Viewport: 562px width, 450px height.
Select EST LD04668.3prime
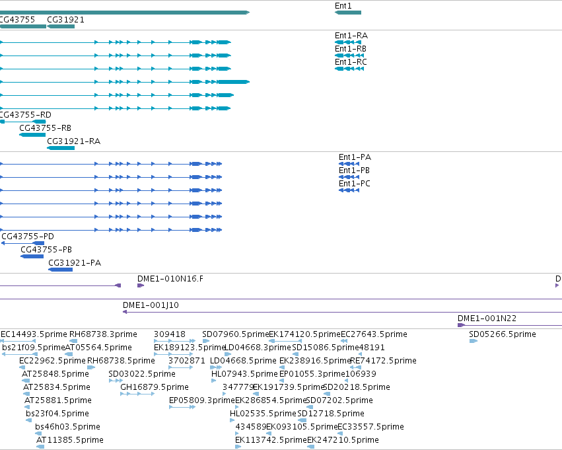[258, 348]
